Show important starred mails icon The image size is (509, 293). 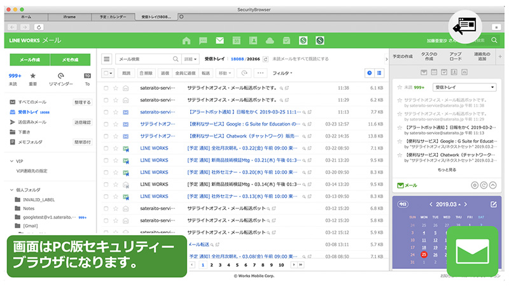pyautogui.click(x=33, y=76)
